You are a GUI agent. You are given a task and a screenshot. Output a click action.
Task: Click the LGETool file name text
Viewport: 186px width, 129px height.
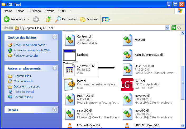pos(140,81)
